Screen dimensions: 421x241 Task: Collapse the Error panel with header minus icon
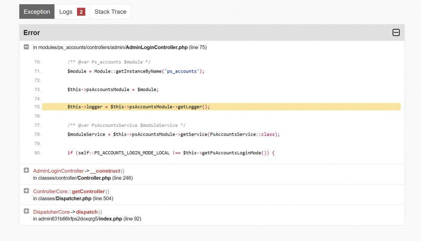point(396,33)
